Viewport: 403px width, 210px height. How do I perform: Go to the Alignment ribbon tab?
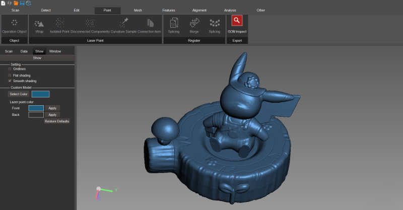pos(199,10)
